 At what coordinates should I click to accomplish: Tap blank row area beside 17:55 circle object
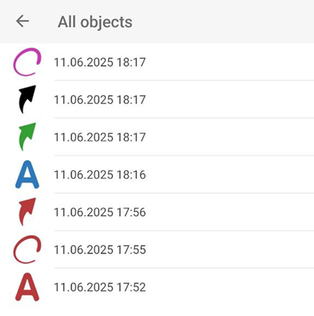pos(228,250)
